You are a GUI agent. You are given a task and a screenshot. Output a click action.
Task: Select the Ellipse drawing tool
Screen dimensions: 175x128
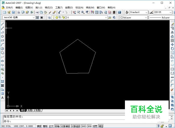[3, 61]
